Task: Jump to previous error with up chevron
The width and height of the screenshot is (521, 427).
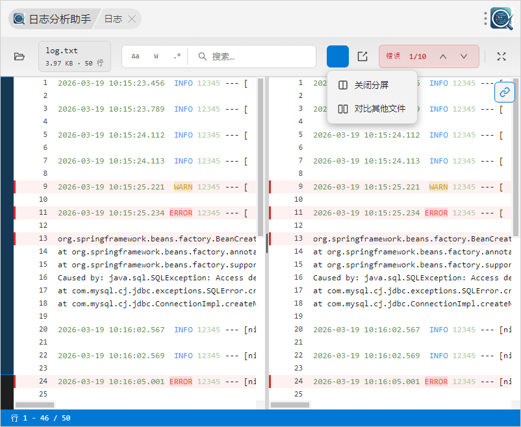Action: 443,56
